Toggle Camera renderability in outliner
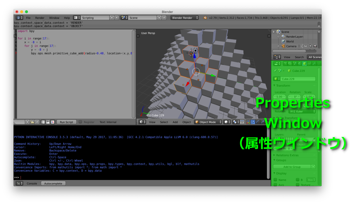352x204 pixels. coord(315,46)
